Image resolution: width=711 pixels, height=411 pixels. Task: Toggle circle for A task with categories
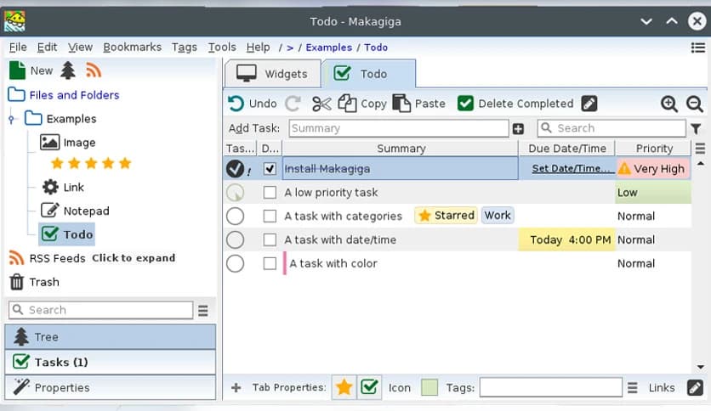235,216
